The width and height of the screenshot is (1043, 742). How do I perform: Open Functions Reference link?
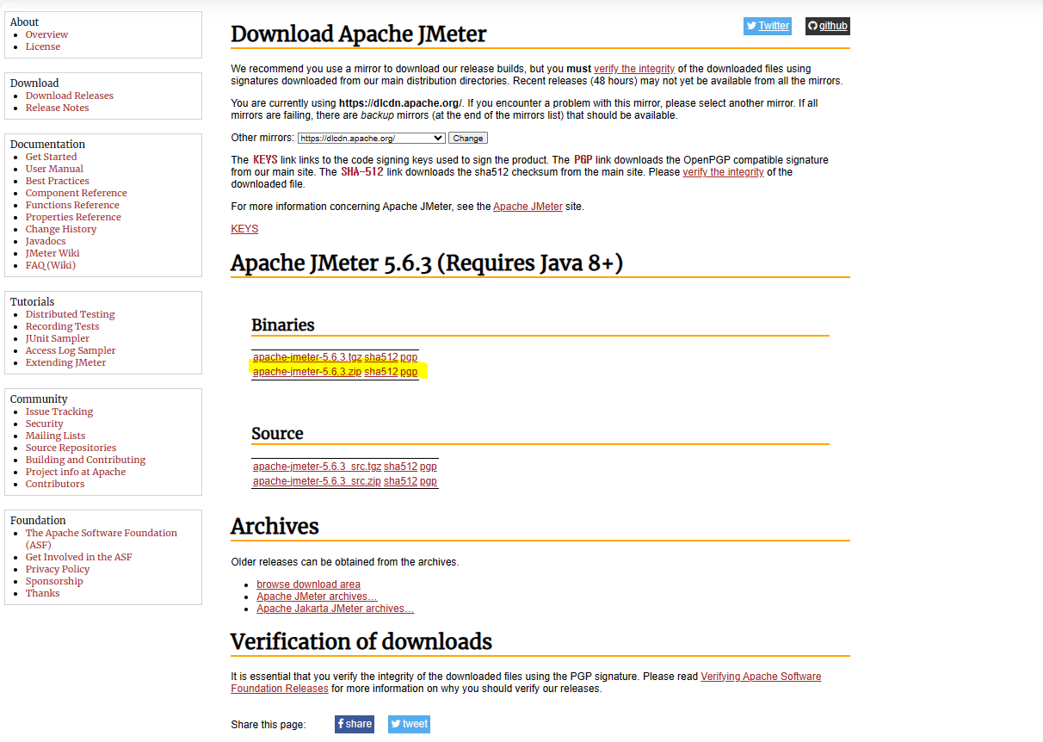click(72, 205)
